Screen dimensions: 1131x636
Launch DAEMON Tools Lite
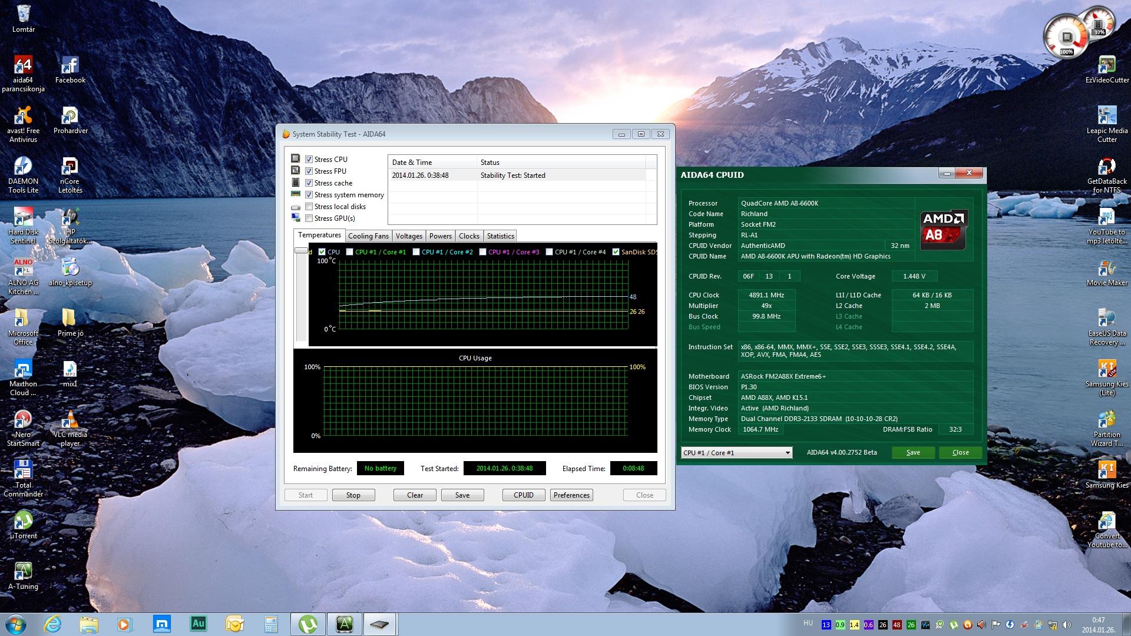coord(23,174)
